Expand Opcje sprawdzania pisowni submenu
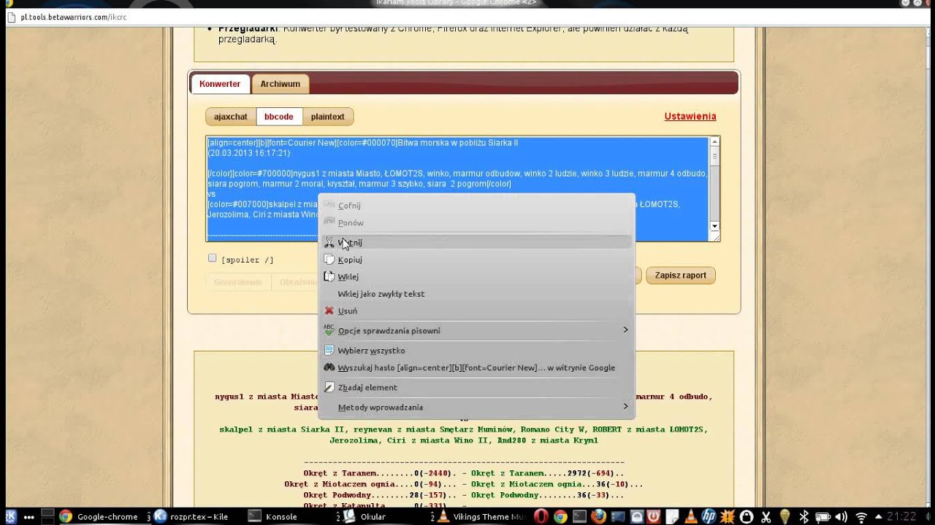Image resolution: width=935 pixels, height=525 pixels. (x=625, y=330)
